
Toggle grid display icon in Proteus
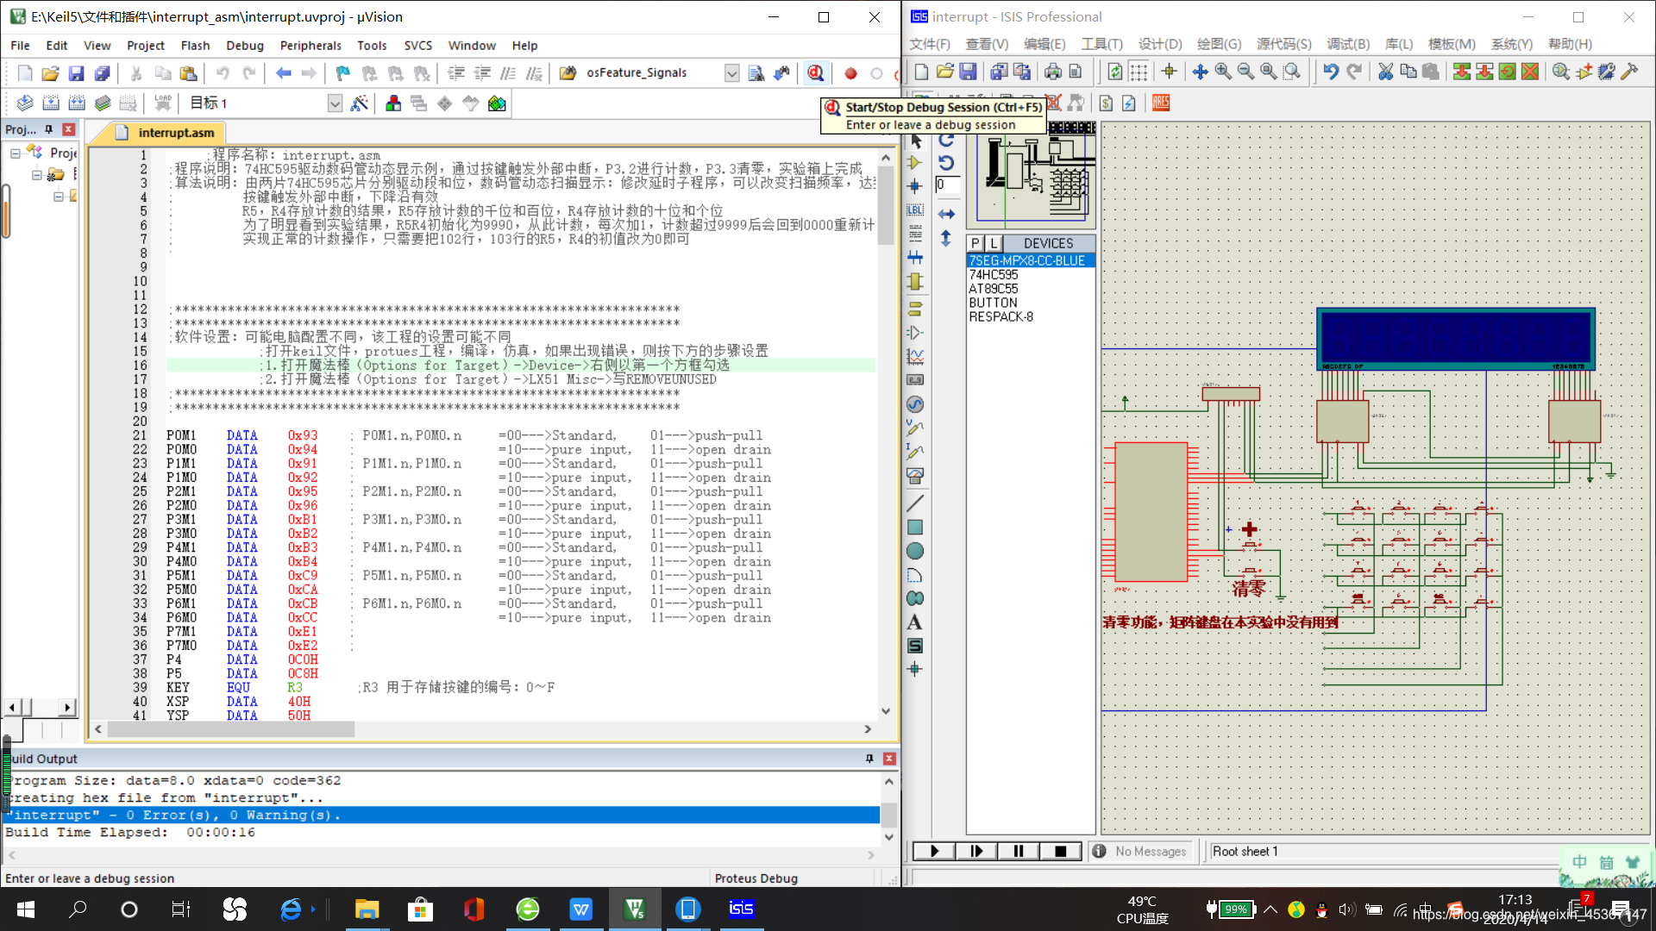point(1138,72)
